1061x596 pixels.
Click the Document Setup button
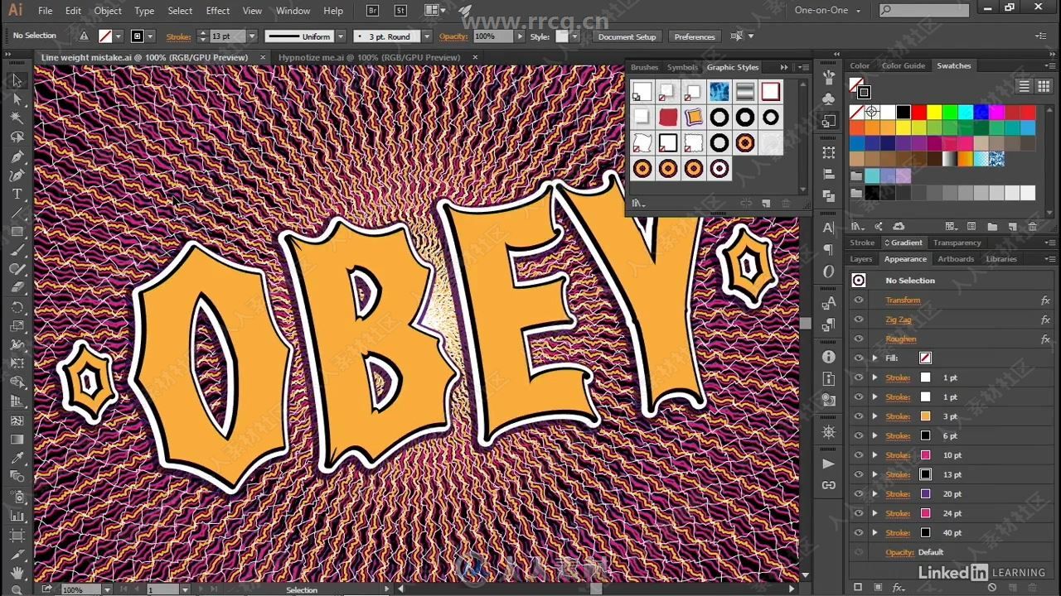[627, 36]
